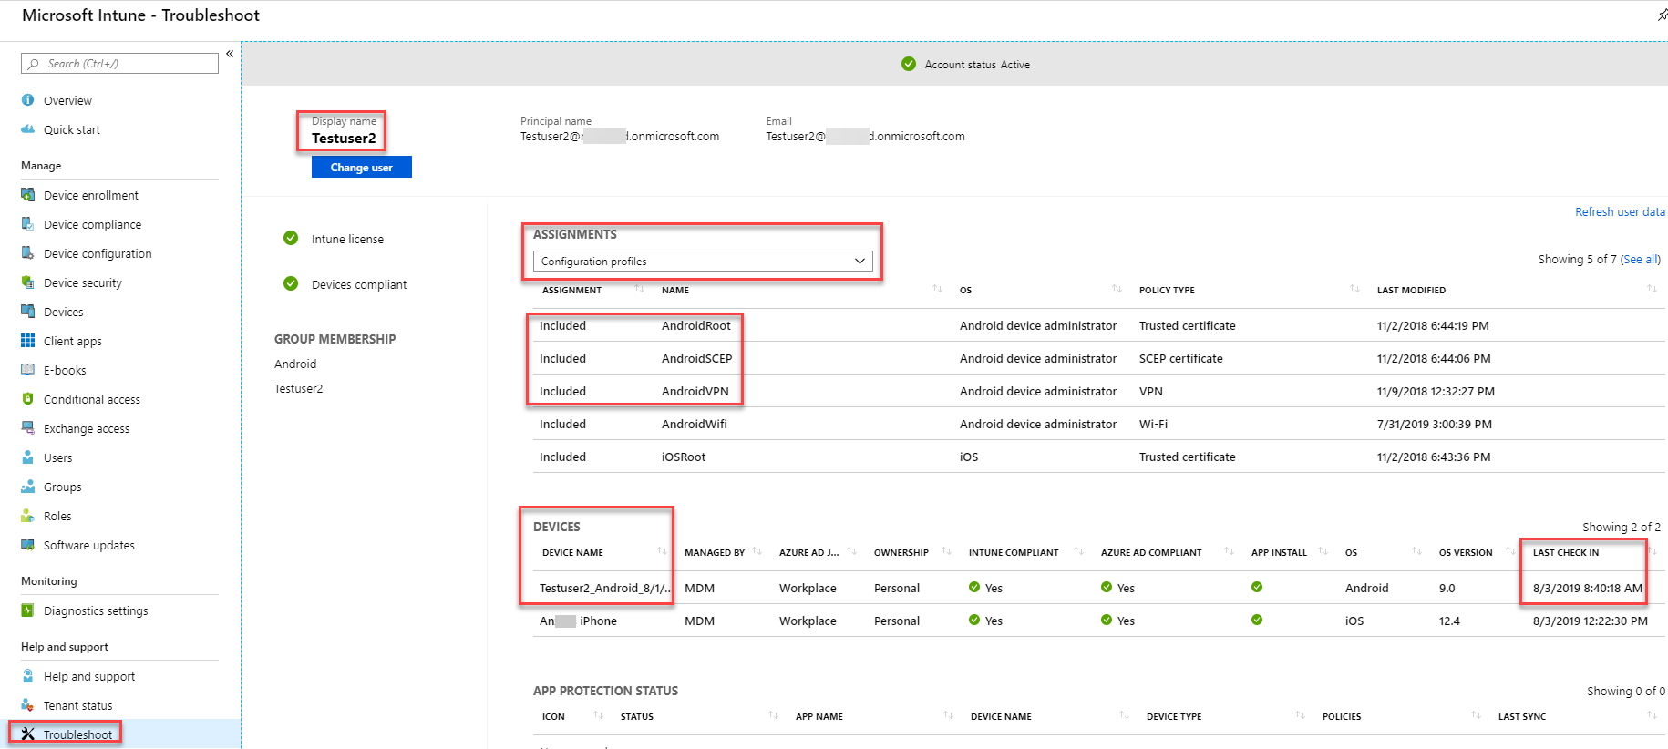Open the AndroidRoot configuration profile
This screenshot has width=1668, height=749.
pos(696,325)
